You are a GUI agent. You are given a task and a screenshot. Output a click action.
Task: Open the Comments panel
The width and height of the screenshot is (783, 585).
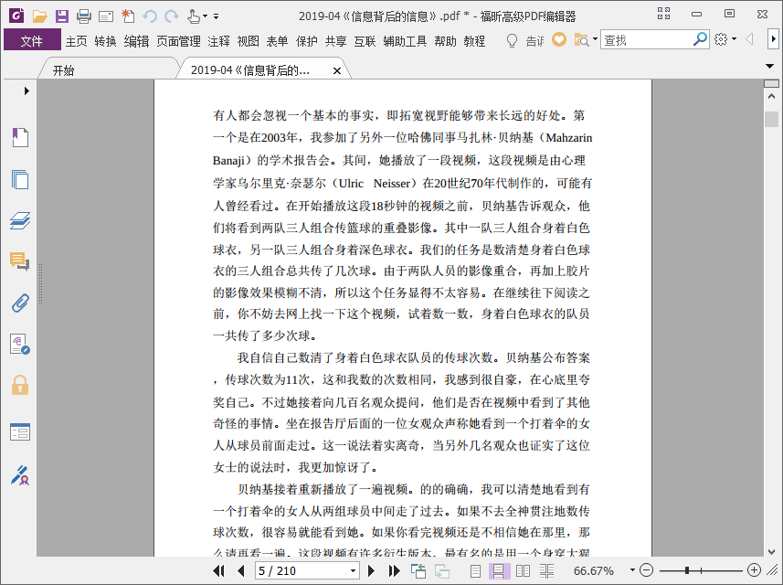click(19, 261)
